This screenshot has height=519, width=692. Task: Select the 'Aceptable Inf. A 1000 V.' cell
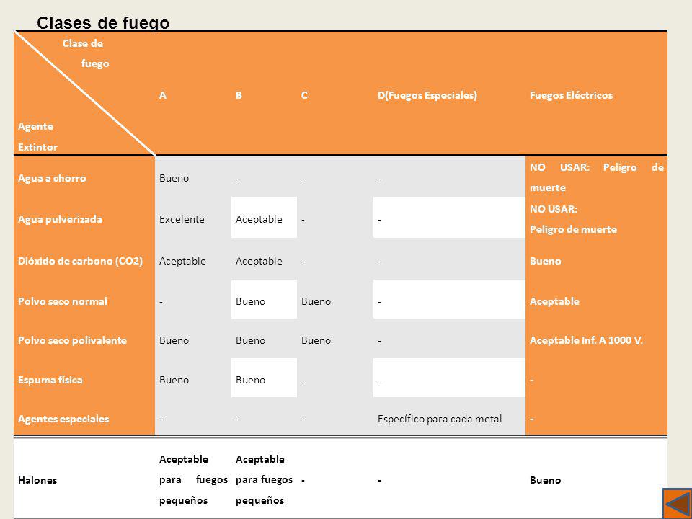(x=586, y=340)
